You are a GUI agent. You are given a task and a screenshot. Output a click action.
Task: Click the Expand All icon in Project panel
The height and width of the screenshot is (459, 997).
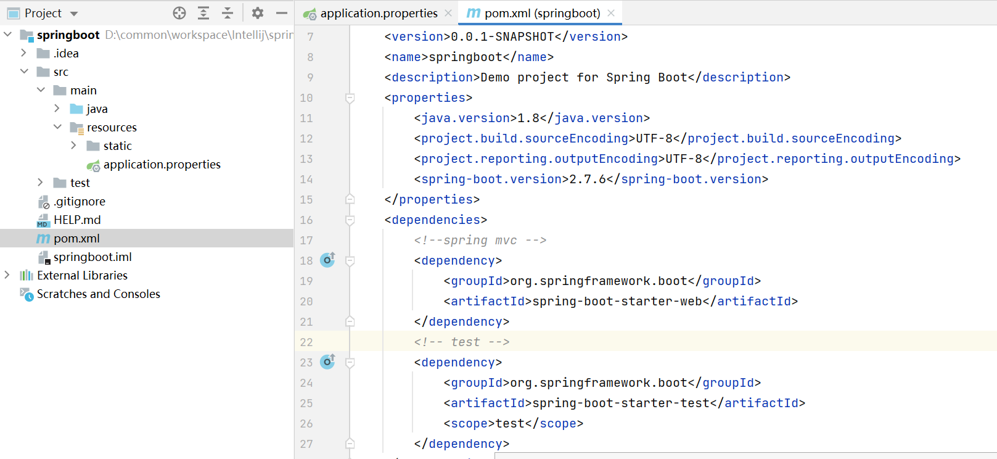203,13
